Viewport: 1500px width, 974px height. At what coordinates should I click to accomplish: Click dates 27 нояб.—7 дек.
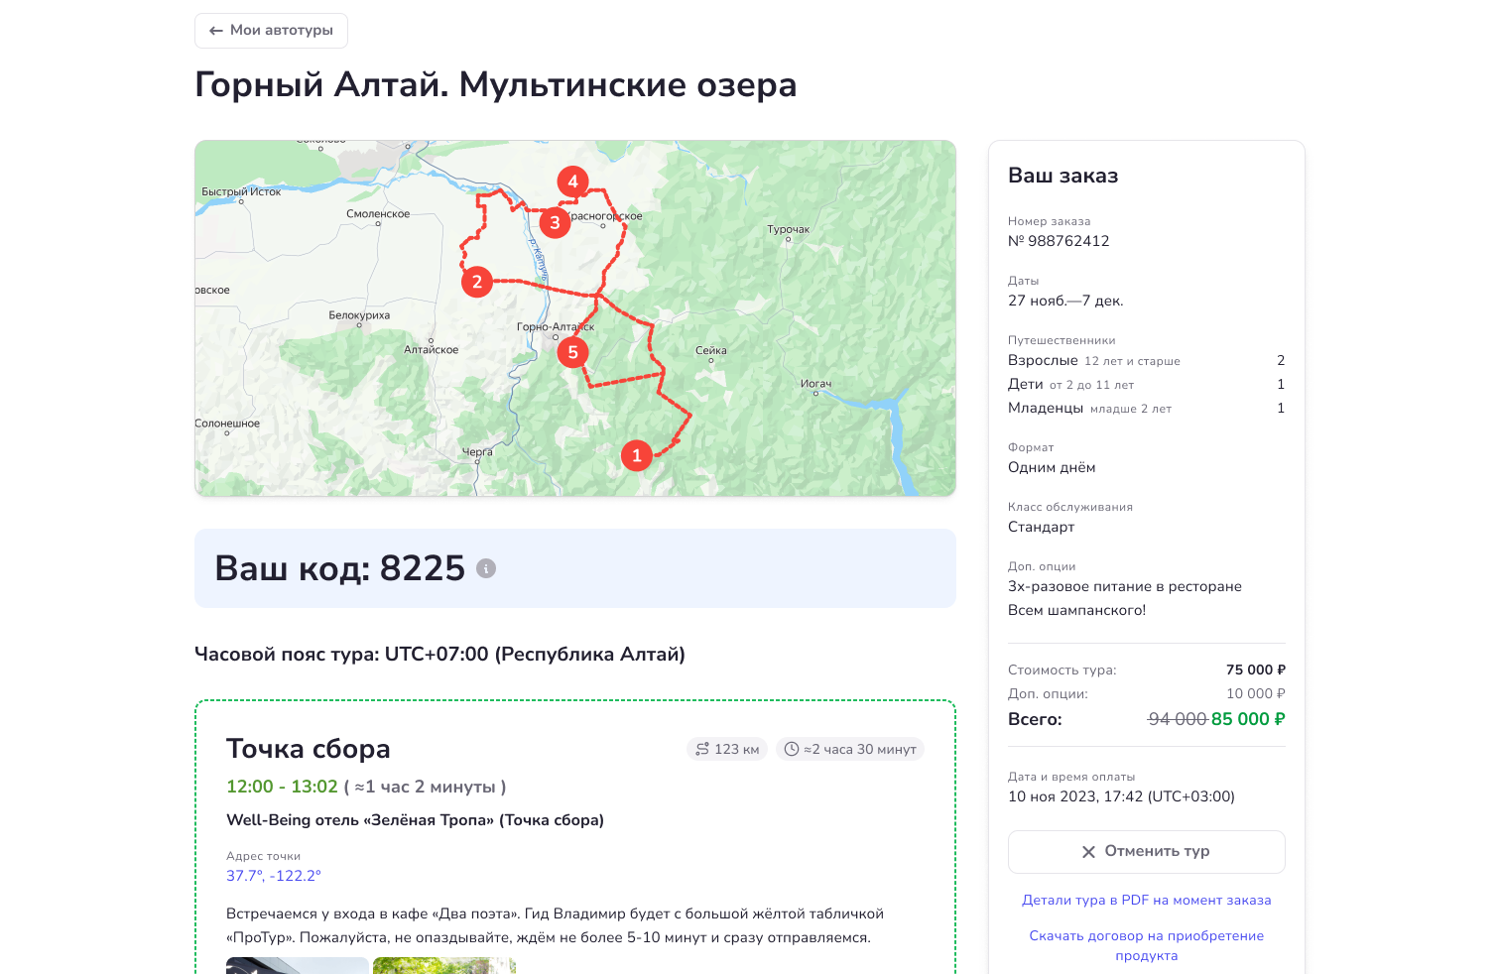1065,301
